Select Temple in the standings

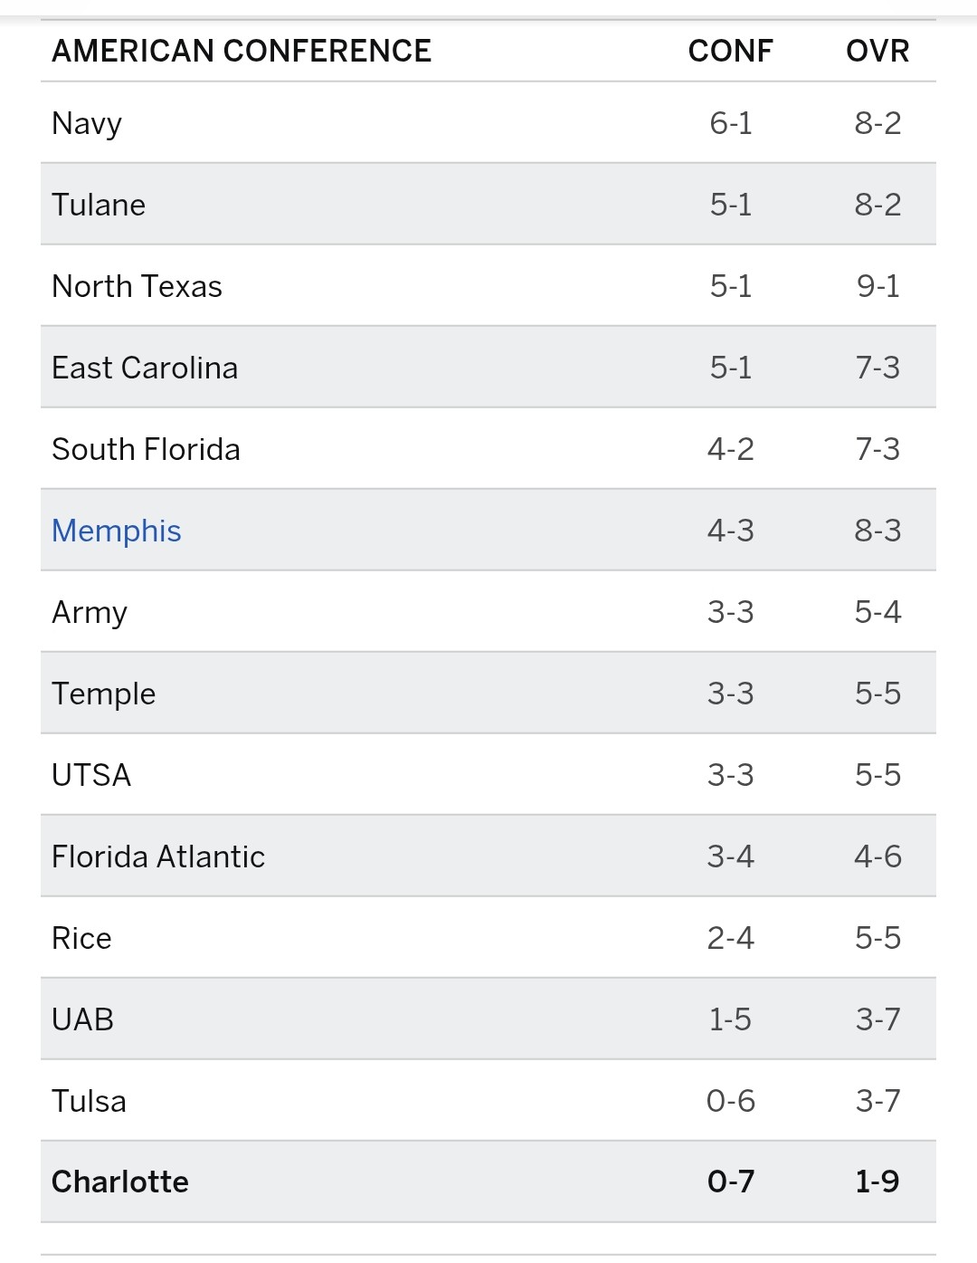104,694
